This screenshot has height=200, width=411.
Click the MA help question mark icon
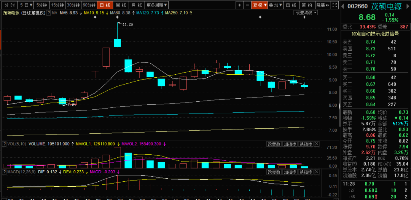[49, 13]
